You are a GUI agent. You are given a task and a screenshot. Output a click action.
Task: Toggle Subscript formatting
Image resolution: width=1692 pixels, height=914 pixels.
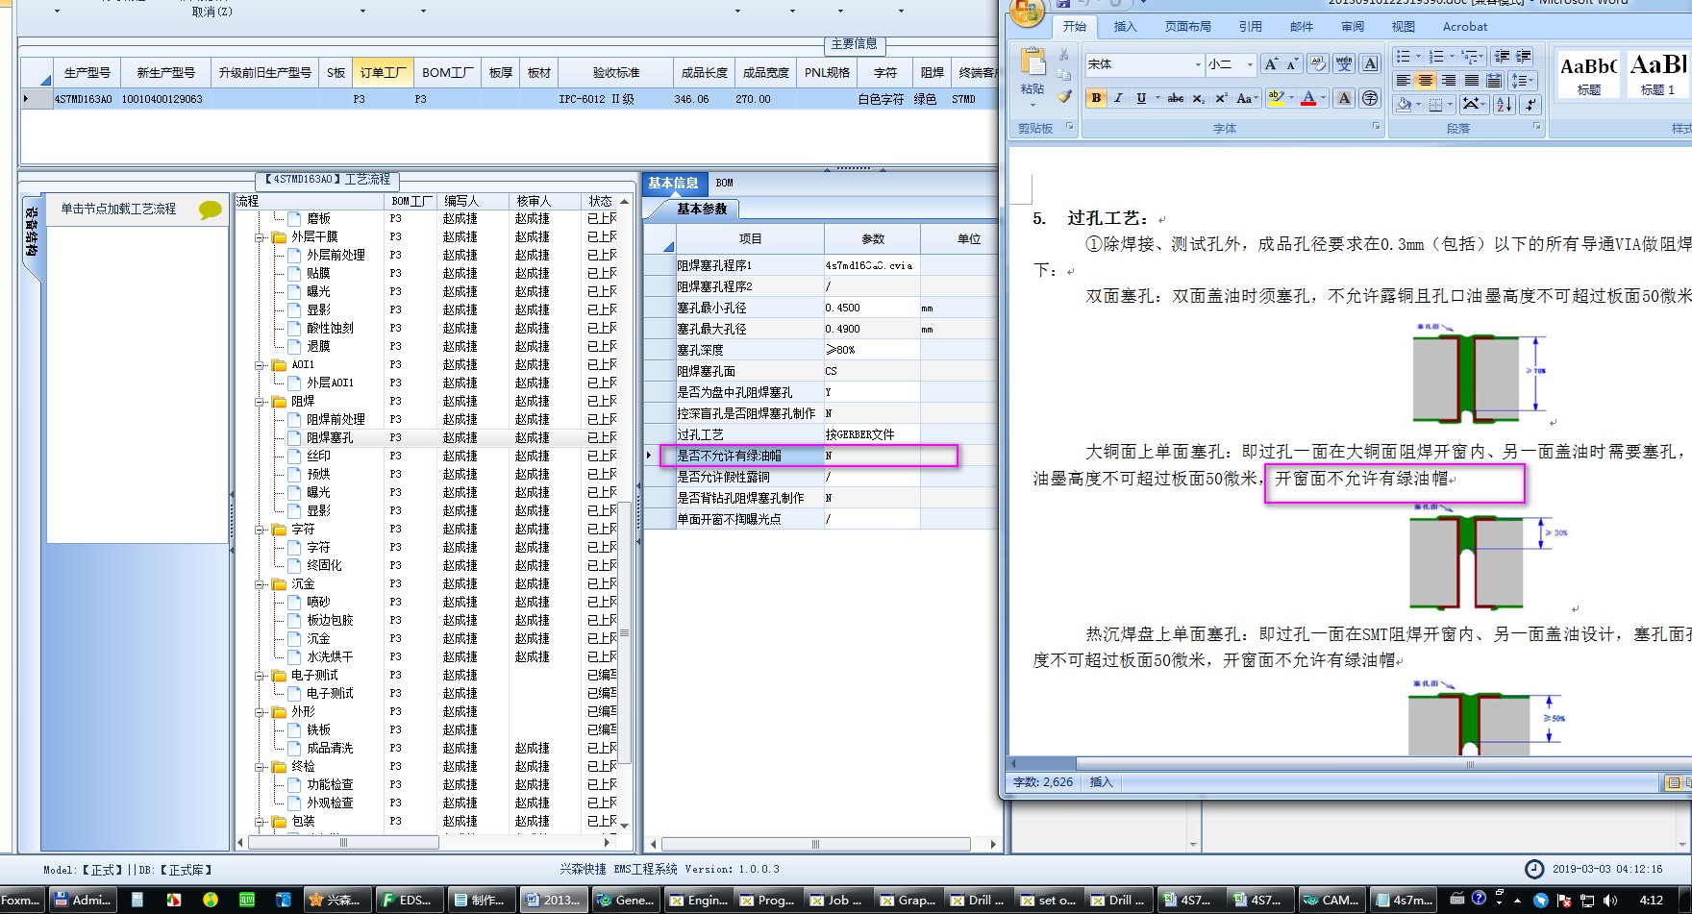coord(1199,98)
